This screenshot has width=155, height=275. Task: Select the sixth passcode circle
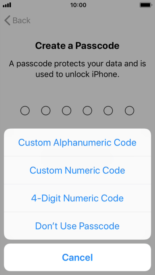click(129, 111)
